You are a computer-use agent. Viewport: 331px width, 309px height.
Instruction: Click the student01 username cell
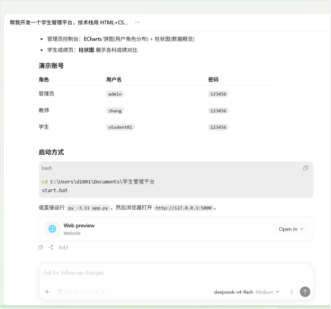pyautogui.click(x=120, y=127)
